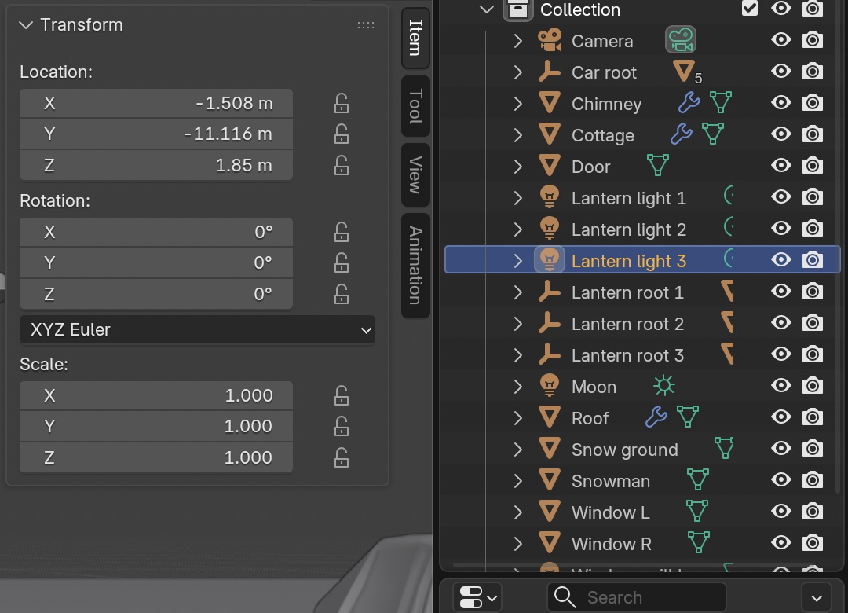
Task: Open the outliner display mode dropdown
Action: tap(478, 598)
